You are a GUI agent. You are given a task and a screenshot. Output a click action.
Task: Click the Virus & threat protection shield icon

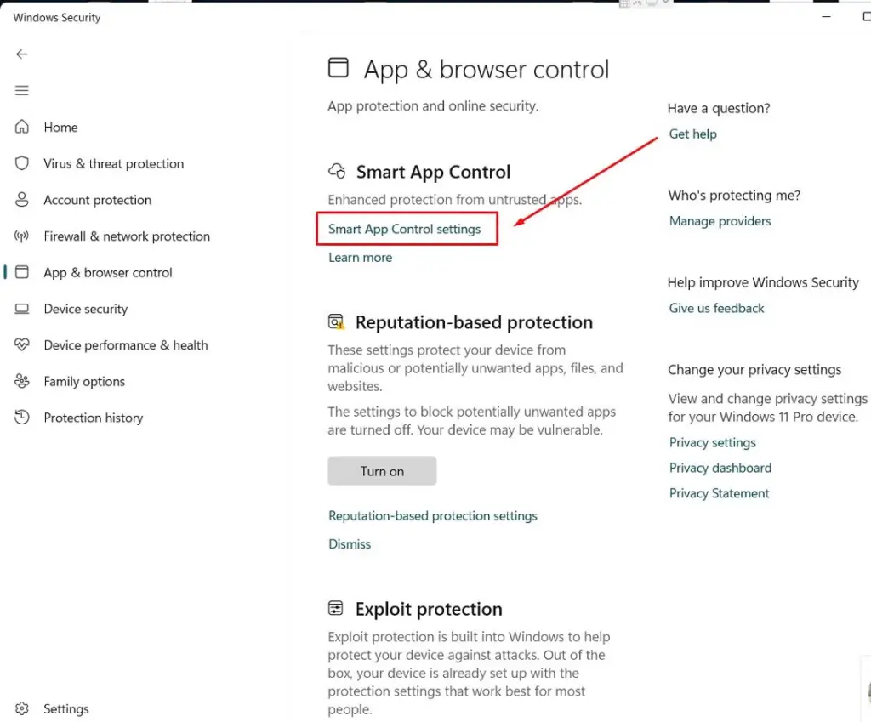(22, 163)
